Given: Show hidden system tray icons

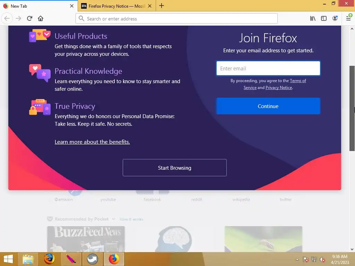Looking at the screenshot, I should click(x=297, y=259).
